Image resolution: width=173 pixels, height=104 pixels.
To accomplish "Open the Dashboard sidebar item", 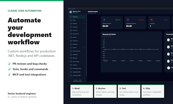I will click(x=77, y=17).
